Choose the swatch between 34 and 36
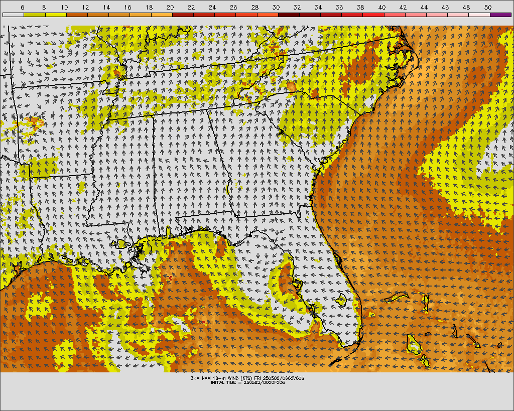The image size is (514, 411). [x=331, y=15]
